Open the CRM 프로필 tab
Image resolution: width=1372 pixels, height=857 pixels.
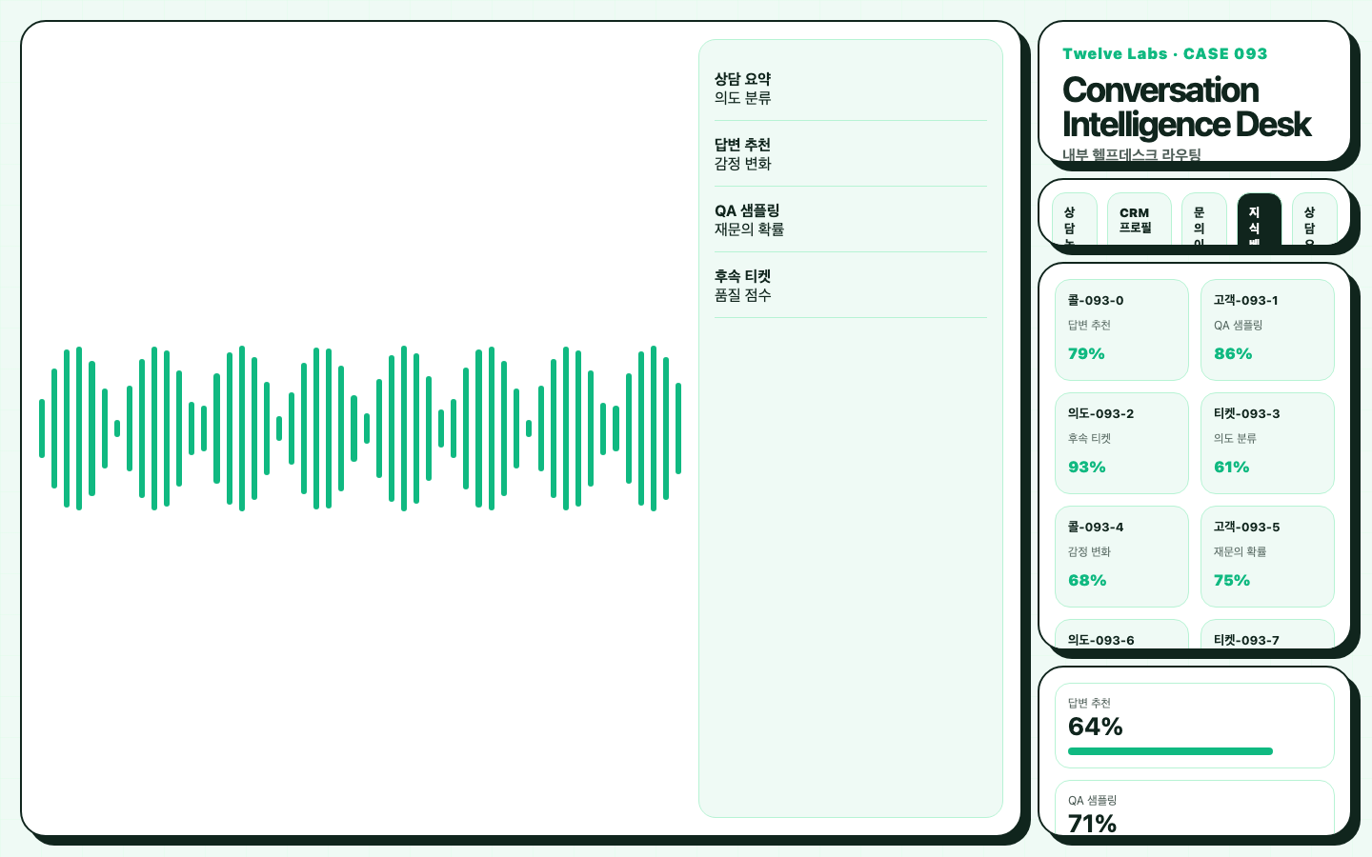click(x=1140, y=219)
